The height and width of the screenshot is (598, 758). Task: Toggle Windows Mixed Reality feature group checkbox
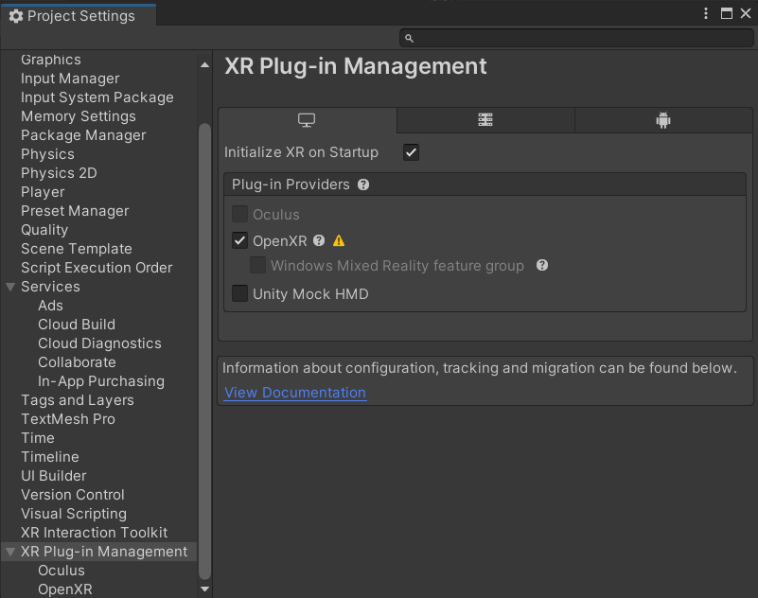(257, 265)
